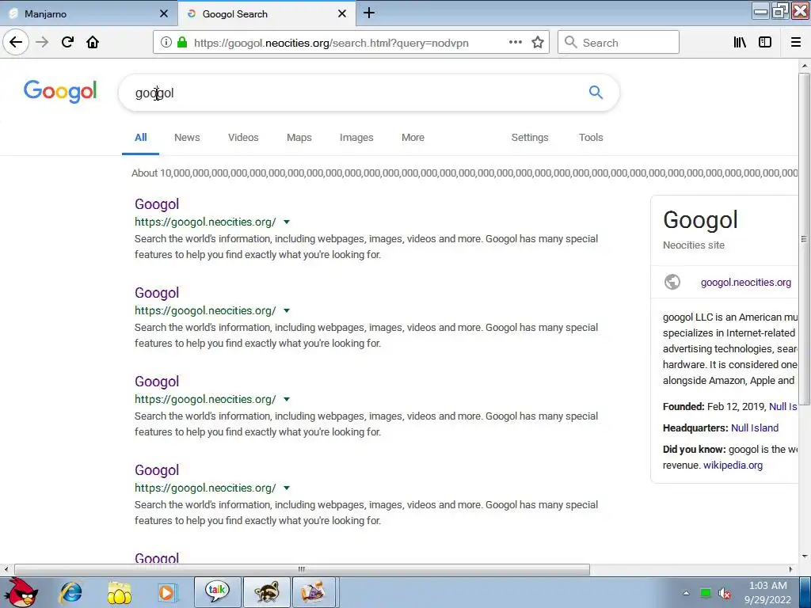Select the All results tab
The image size is (811, 608).
[x=141, y=138]
